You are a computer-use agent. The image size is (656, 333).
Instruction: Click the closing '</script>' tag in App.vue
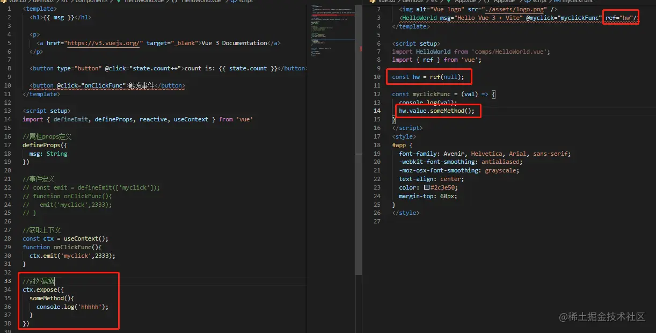coord(407,128)
